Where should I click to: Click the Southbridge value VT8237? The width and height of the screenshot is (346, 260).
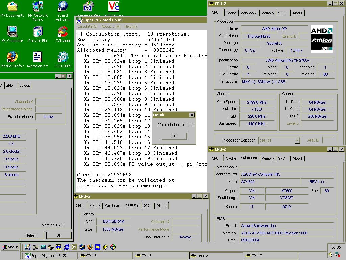287,198
